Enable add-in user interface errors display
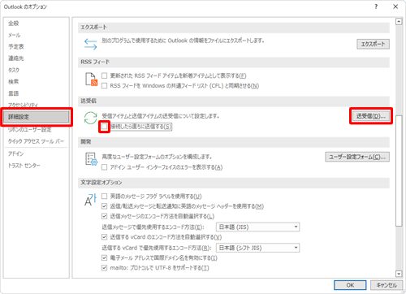 [x=104, y=167]
